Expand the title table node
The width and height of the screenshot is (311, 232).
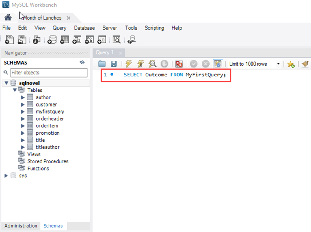coord(23,140)
